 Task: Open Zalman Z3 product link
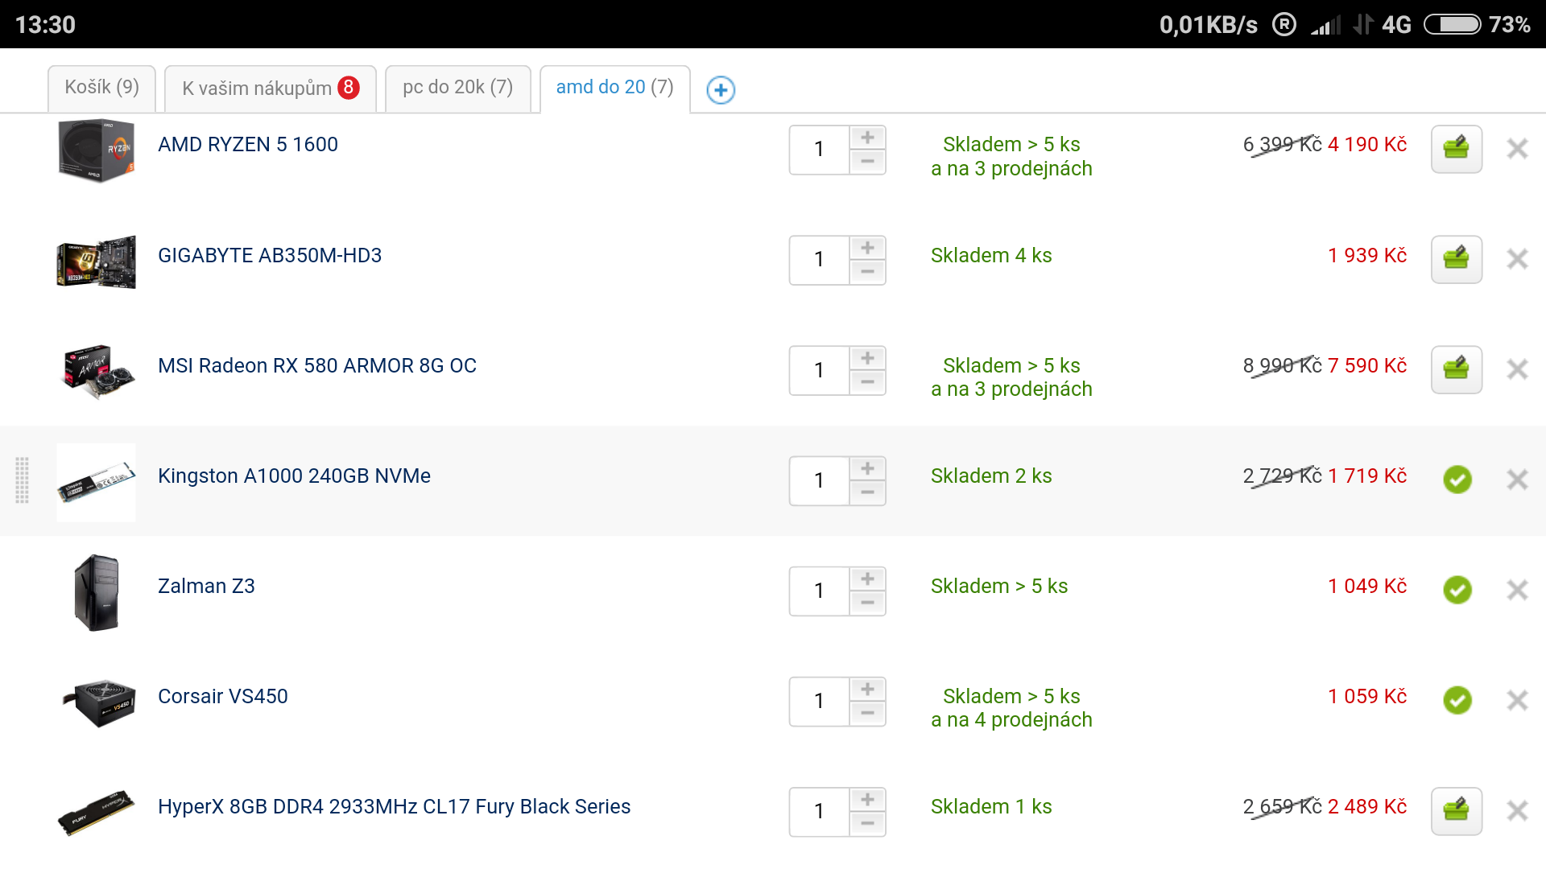point(206,587)
